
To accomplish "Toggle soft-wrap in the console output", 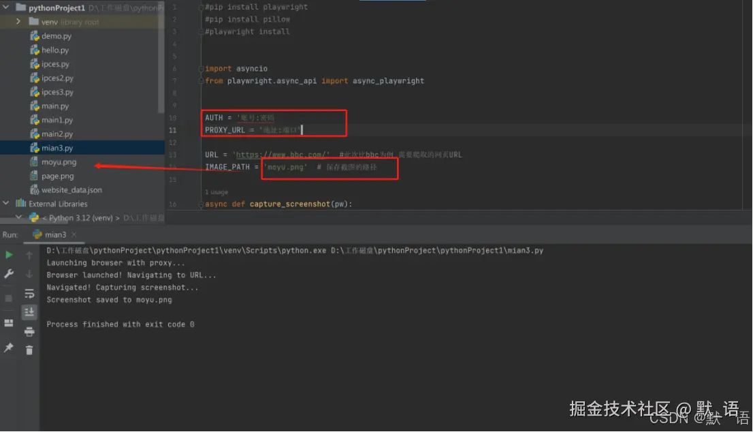I will 29,294.
